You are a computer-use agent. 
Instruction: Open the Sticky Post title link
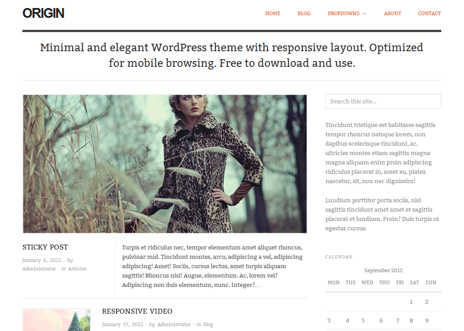coord(45,247)
